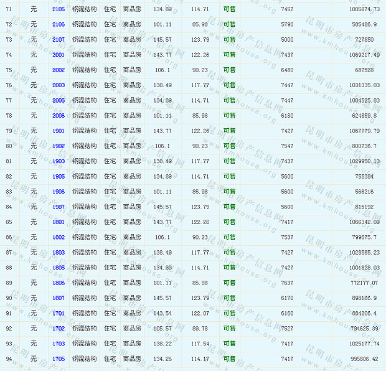Viewport: 386px width, 371px height.
Task: Select room 2001 link
Action: click(58, 55)
